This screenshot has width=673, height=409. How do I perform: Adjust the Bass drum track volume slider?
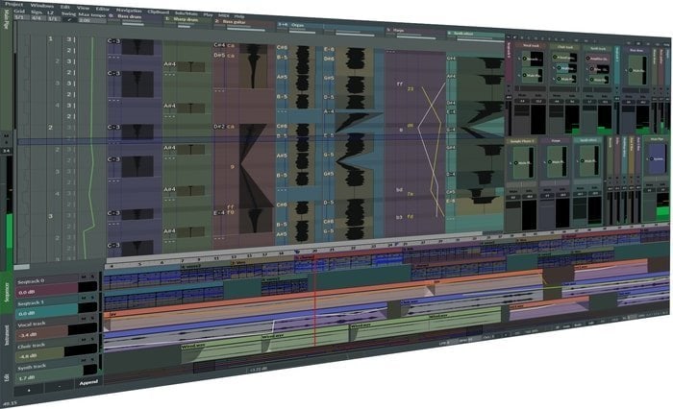(133, 23)
